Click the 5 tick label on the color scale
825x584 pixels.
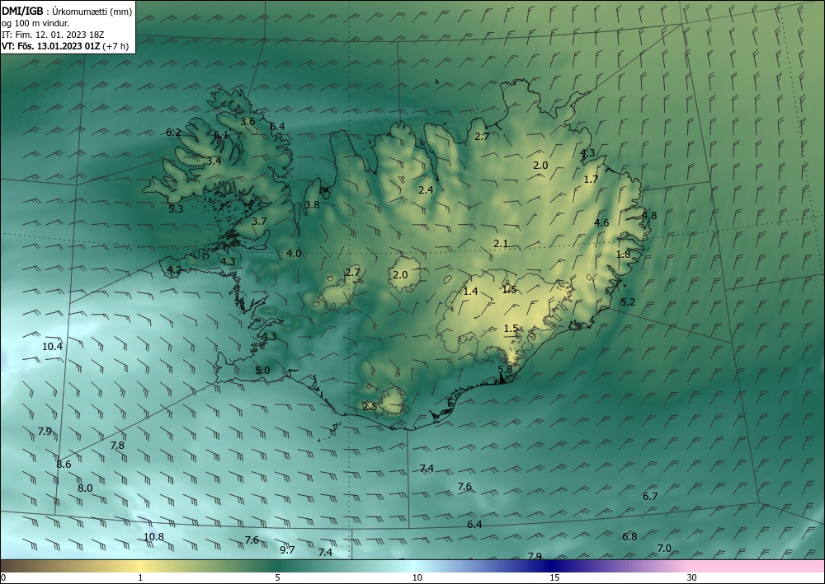coord(277,577)
